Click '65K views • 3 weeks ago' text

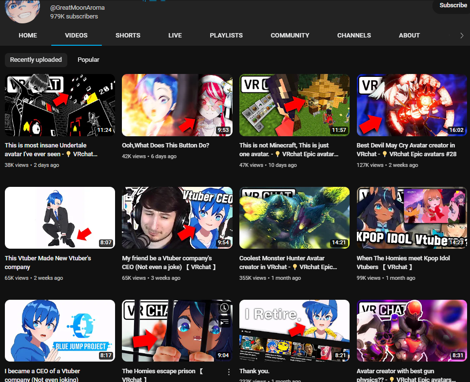pos(151,278)
